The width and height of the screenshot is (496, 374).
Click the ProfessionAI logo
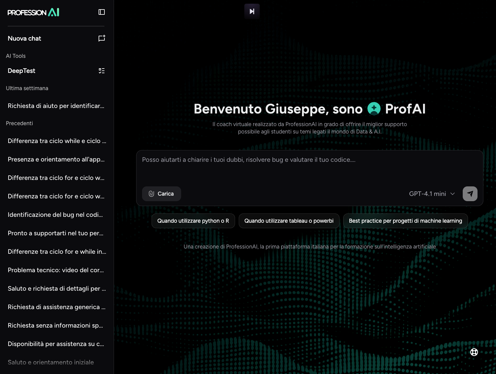pos(33,12)
